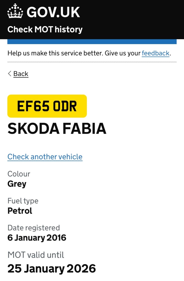Screen dimensions: 184x281
Task: Select the Petrol fuel type text
Action: [x=20, y=211]
